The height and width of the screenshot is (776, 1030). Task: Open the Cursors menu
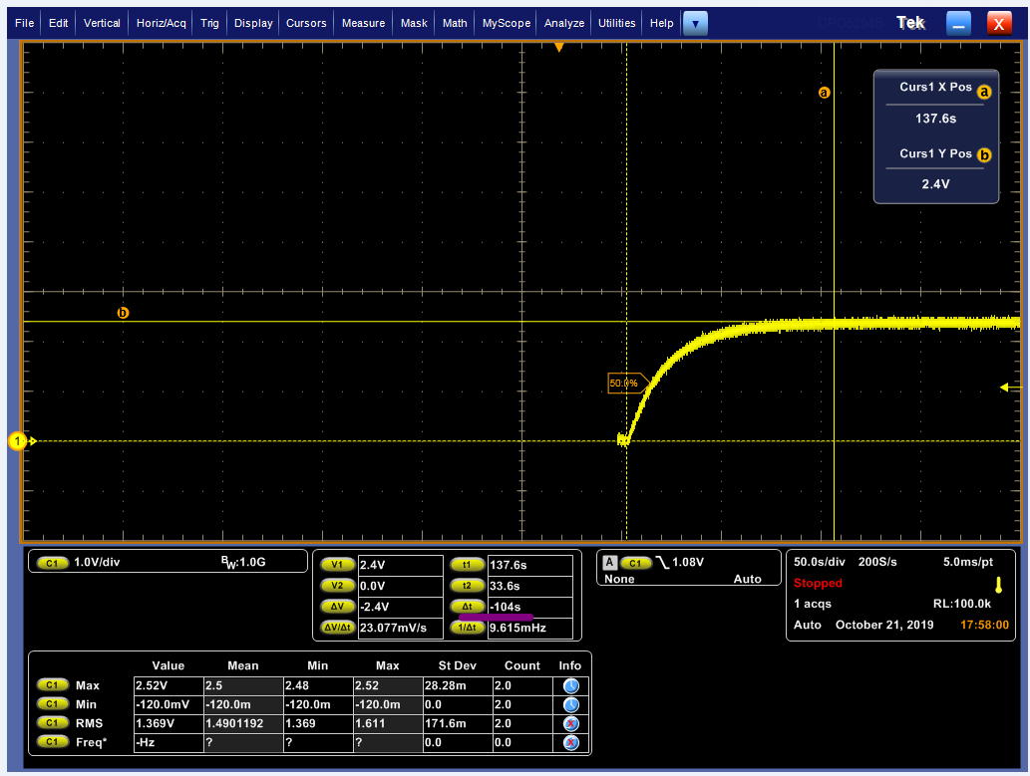tap(306, 23)
